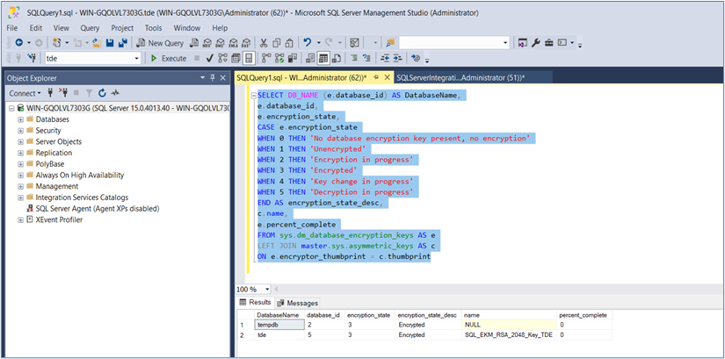Click the New Project toolbar icon
This screenshot has width=725, height=359.
58,43
